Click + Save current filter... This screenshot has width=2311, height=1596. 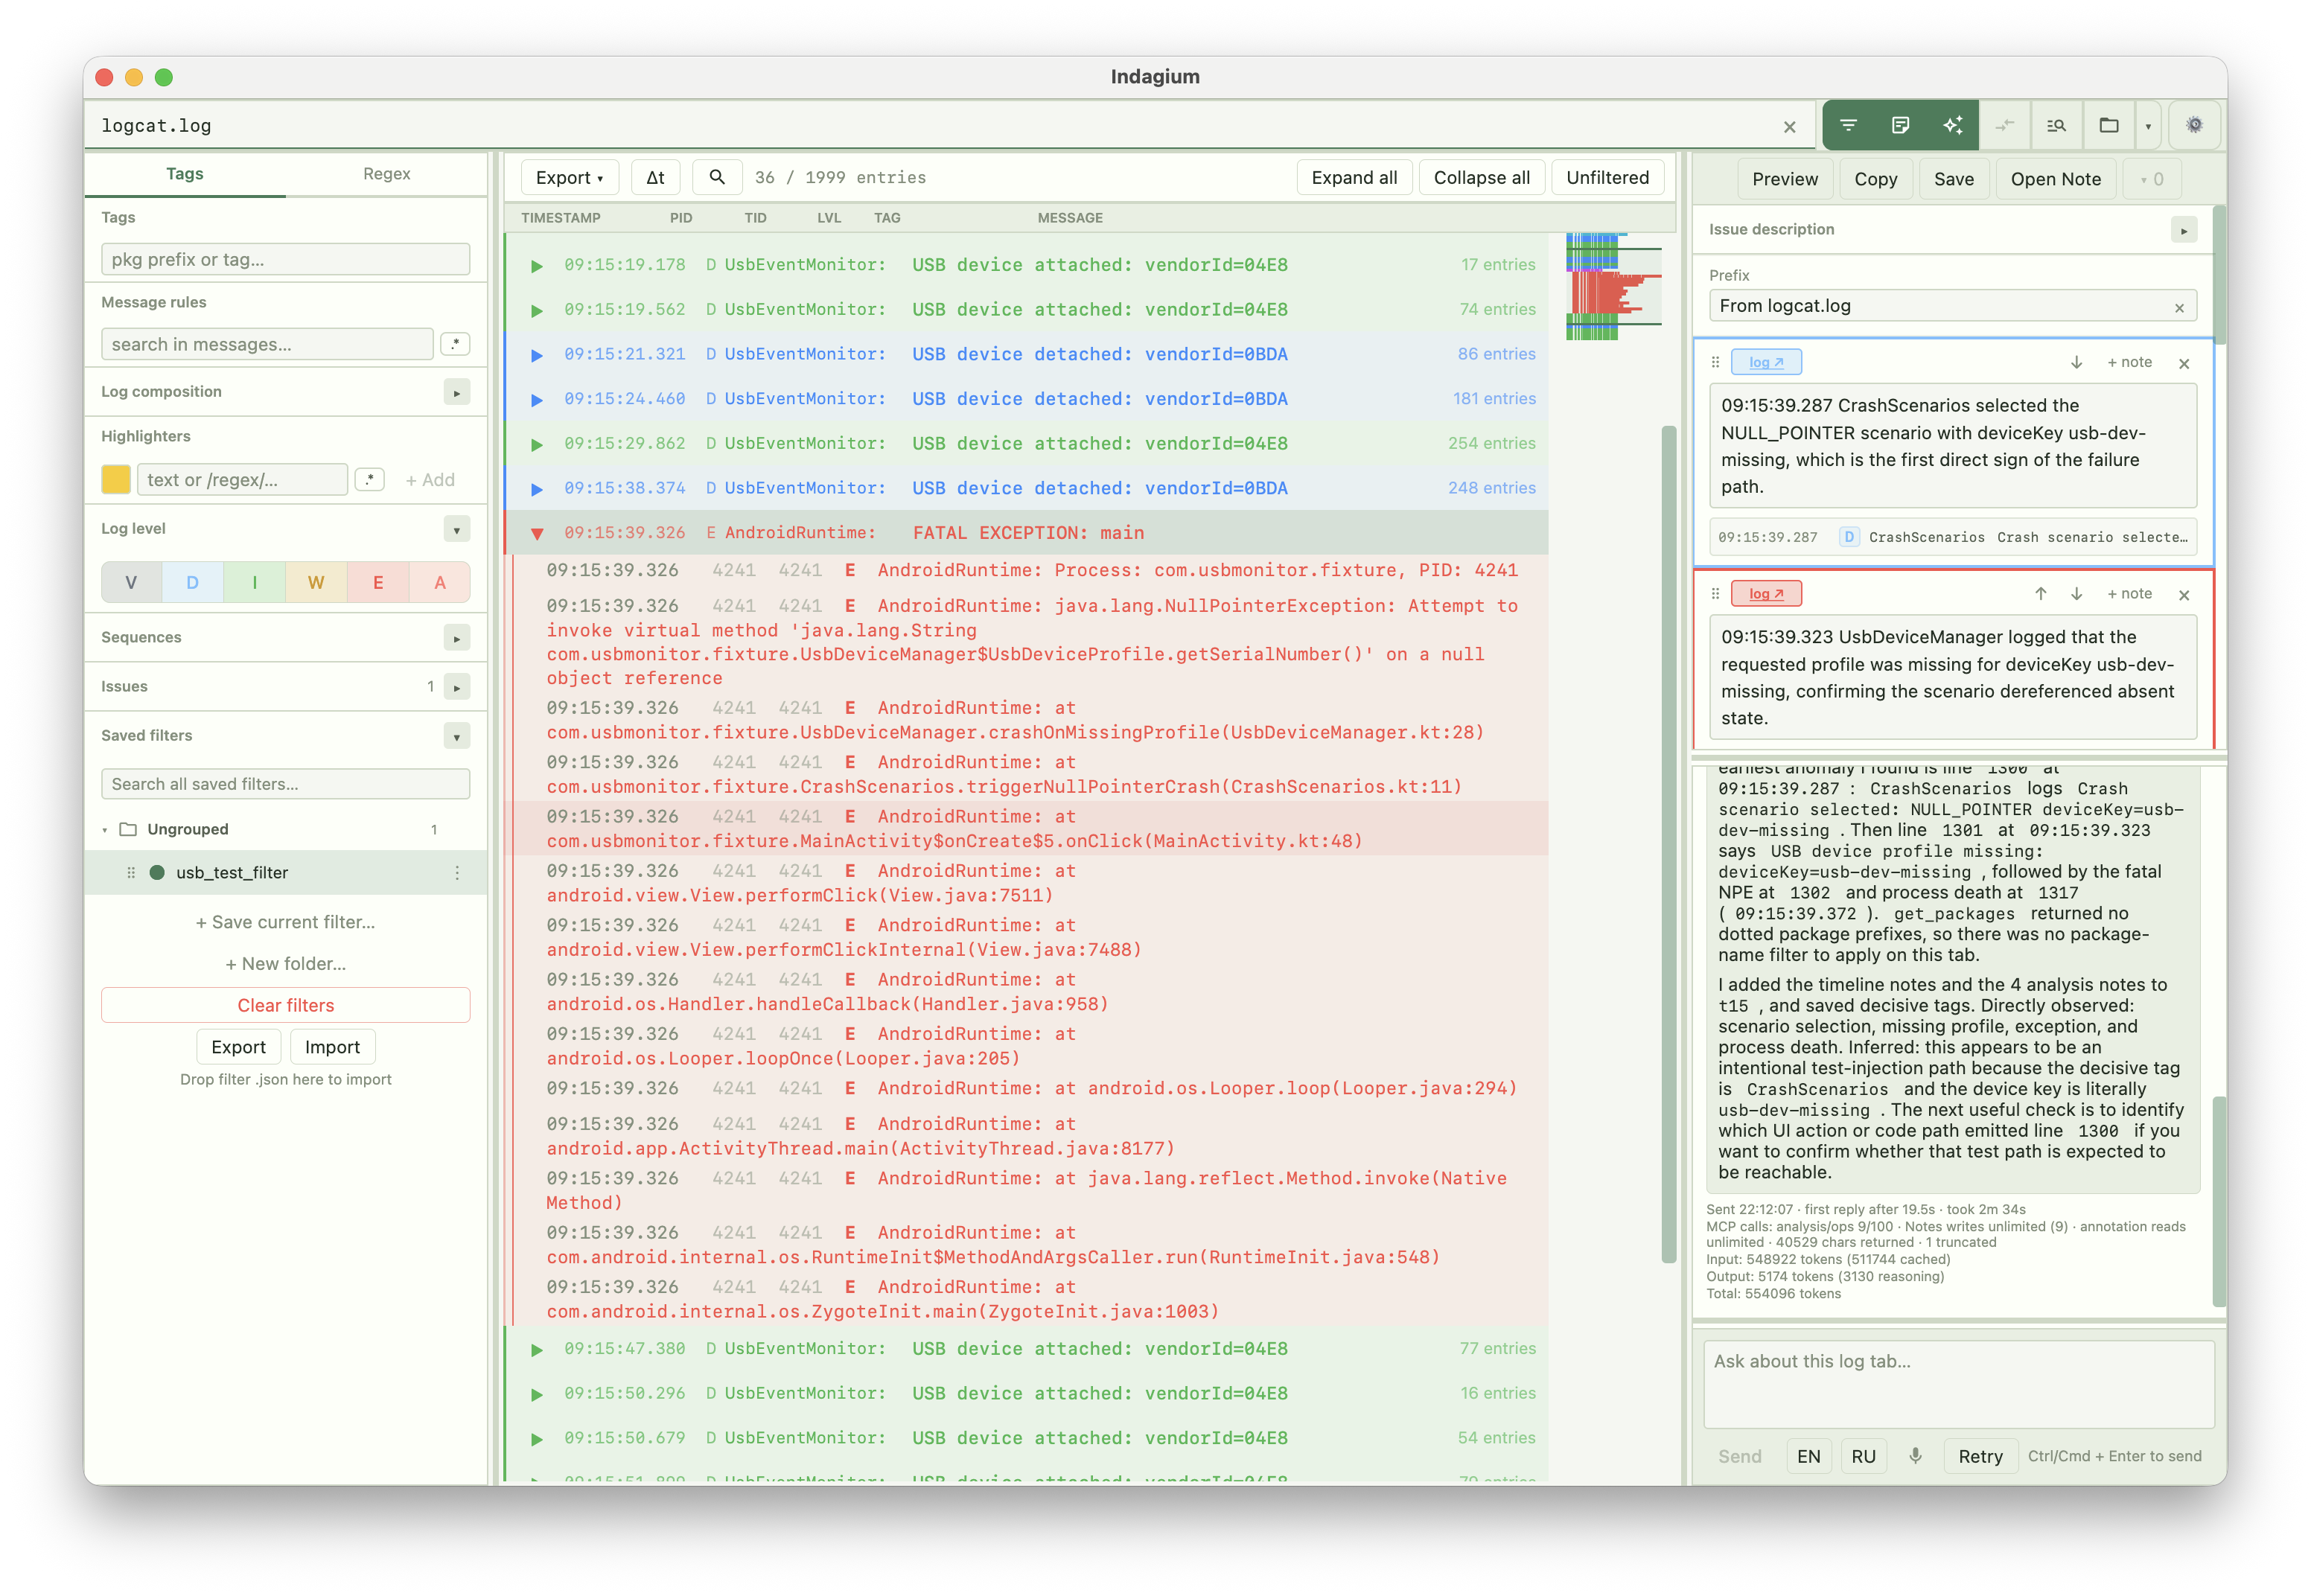coord(285,922)
